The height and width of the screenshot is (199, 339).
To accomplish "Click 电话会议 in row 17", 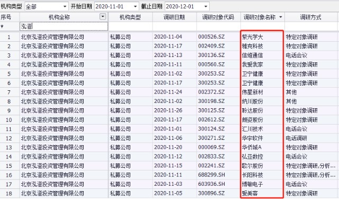I will (x=297, y=184).
